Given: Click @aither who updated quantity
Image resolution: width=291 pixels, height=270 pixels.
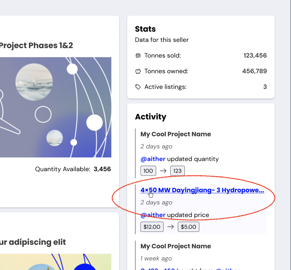Looking at the screenshot, I should [153, 159].
